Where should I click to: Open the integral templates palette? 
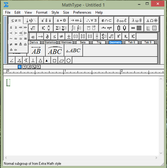click(76, 28)
